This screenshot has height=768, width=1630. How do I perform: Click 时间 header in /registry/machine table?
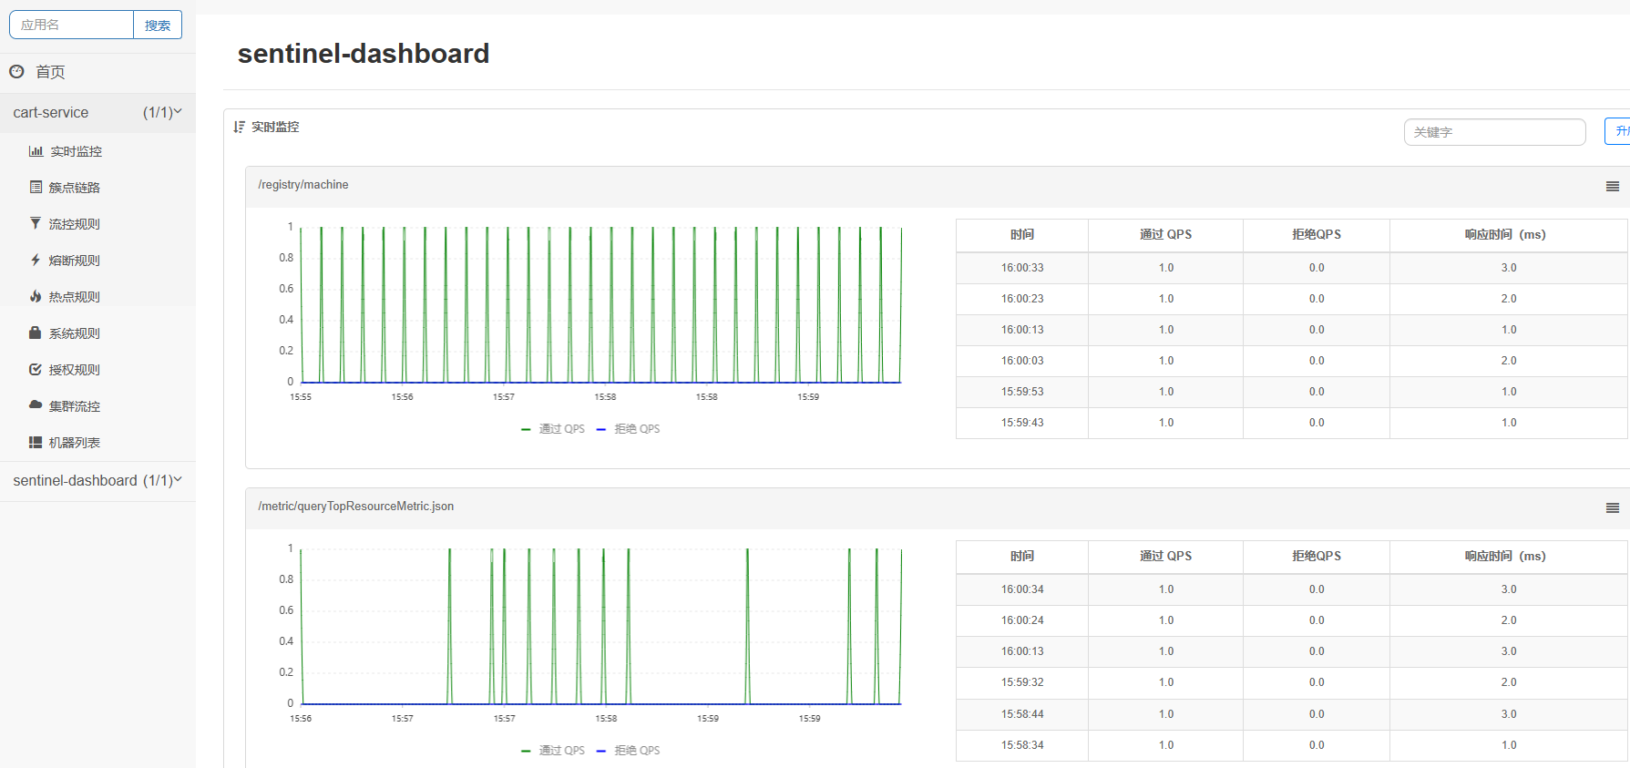coord(1022,235)
